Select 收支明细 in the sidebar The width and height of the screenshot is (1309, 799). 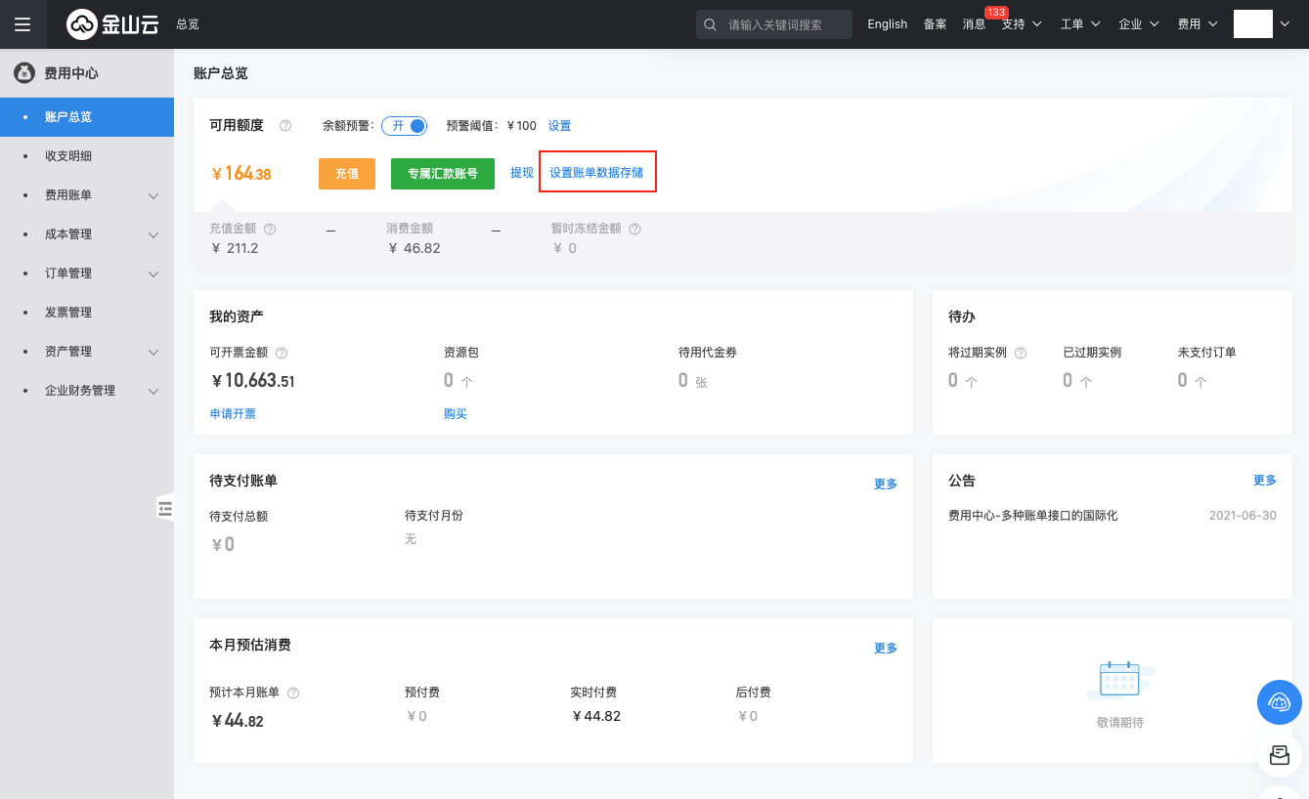[x=68, y=156]
